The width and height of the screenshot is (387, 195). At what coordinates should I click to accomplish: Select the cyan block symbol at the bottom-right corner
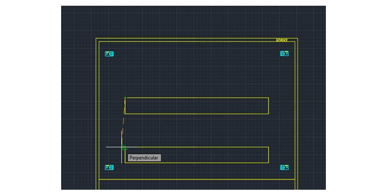click(285, 168)
